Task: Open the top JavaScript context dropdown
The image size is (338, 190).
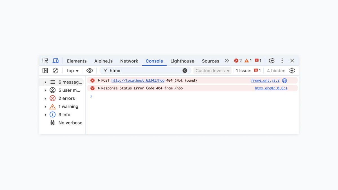Action: coord(73,71)
